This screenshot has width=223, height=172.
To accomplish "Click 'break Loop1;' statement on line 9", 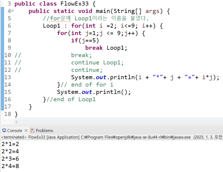I will point(106,48).
